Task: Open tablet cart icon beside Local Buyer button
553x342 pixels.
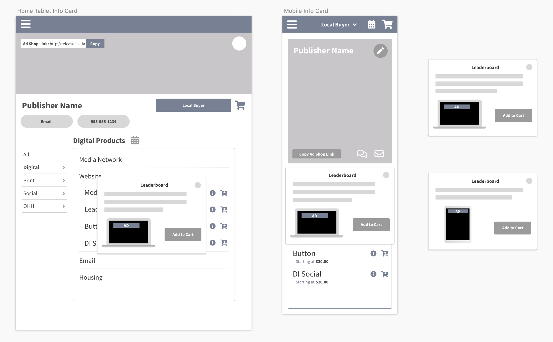Action: (240, 105)
